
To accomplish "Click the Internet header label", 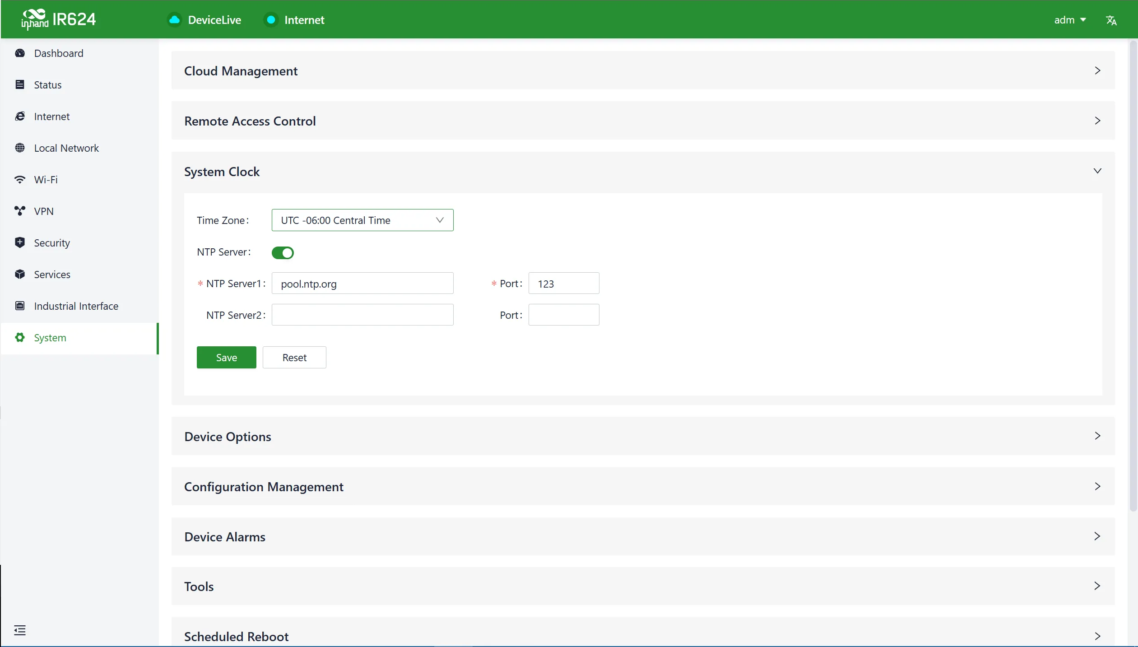I will point(304,20).
